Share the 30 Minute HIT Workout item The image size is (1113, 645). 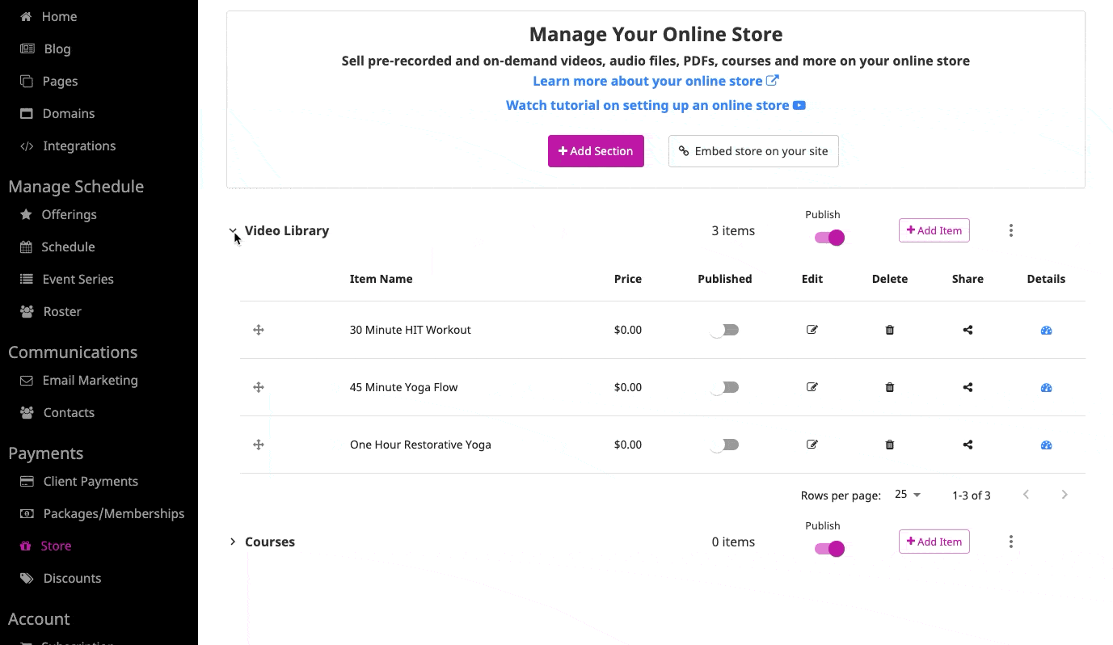point(968,330)
